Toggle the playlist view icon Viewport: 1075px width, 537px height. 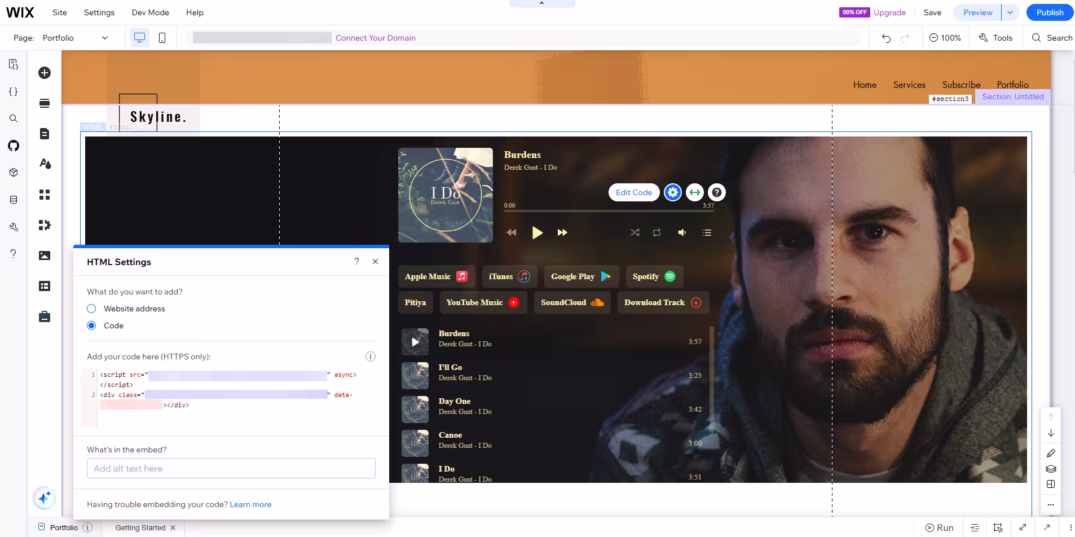707,232
